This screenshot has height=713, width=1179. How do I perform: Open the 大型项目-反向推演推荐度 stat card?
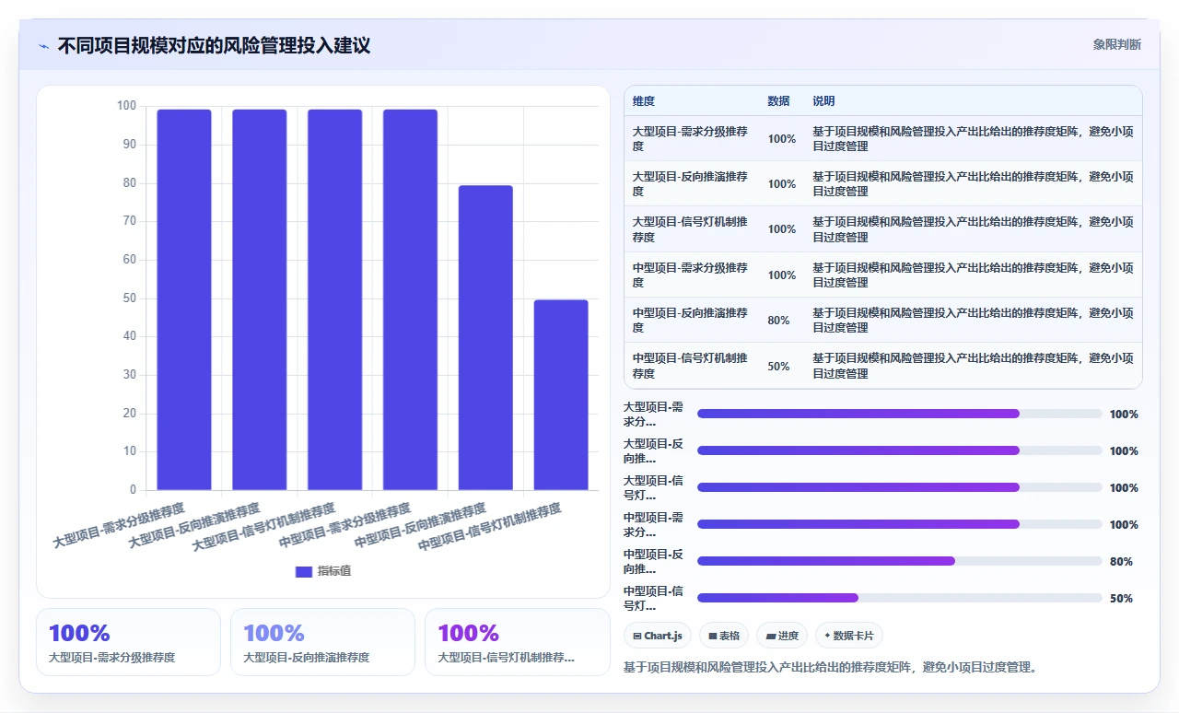pyautogui.click(x=322, y=642)
